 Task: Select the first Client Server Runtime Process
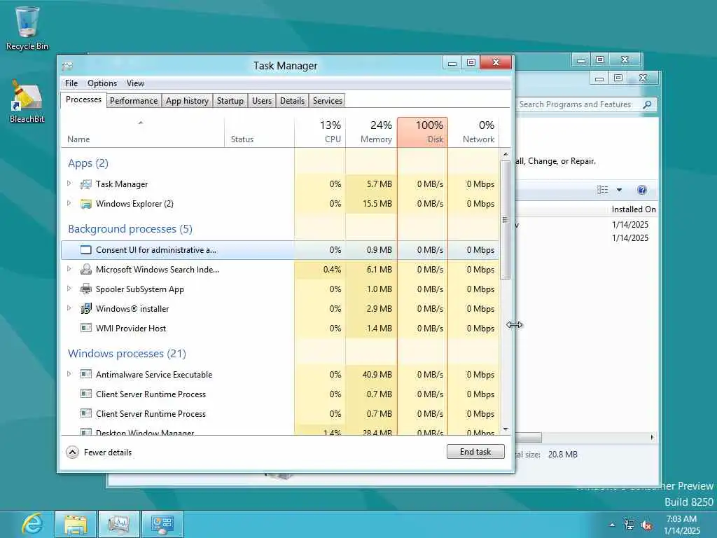pos(280,394)
